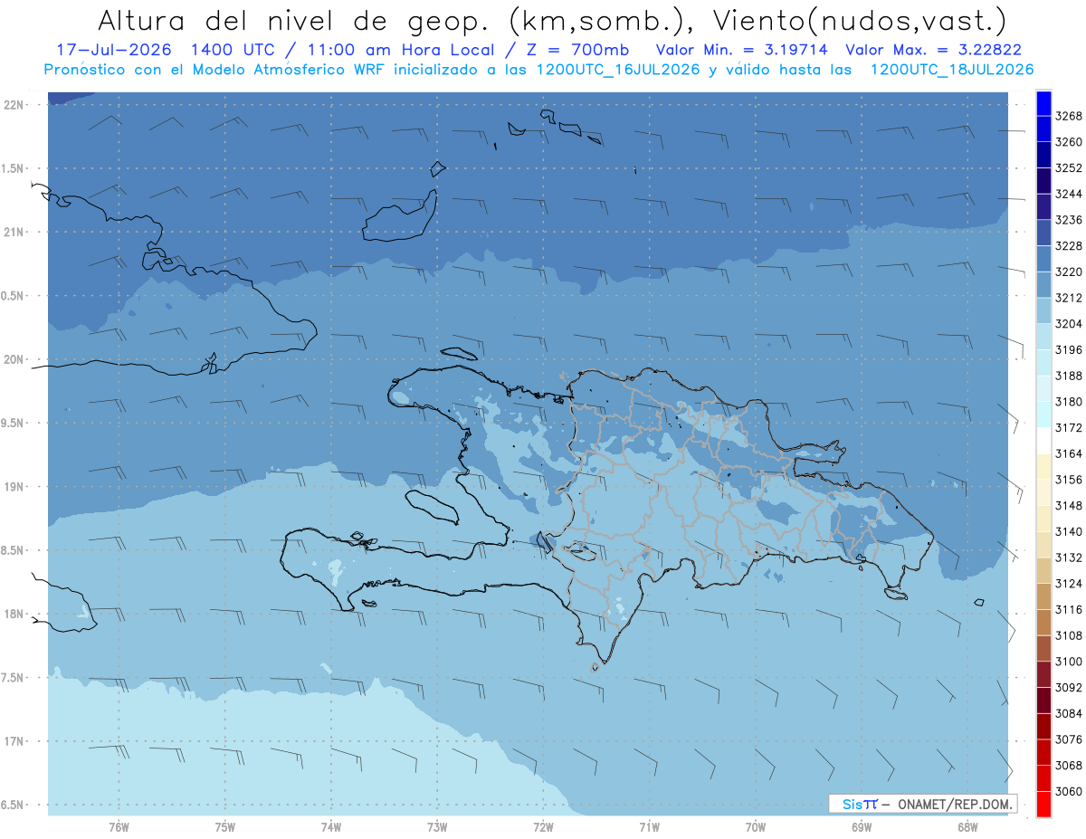Click the longitude axis label "71W"

649,826
